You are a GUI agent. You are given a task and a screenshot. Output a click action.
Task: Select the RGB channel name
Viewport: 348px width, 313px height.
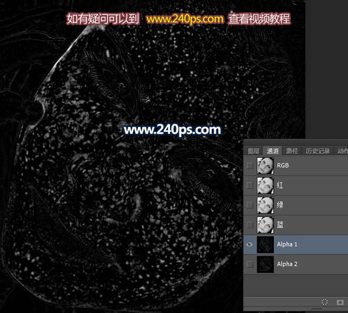(x=283, y=166)
